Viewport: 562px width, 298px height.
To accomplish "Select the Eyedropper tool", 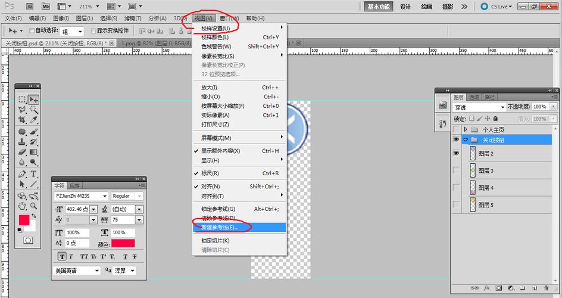I will click(33, 120).
